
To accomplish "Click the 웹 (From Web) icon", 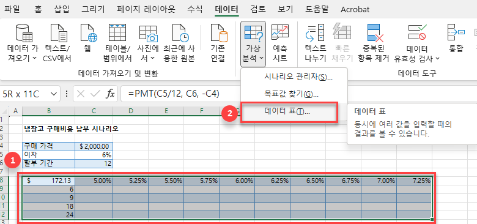I will [89, 33].
